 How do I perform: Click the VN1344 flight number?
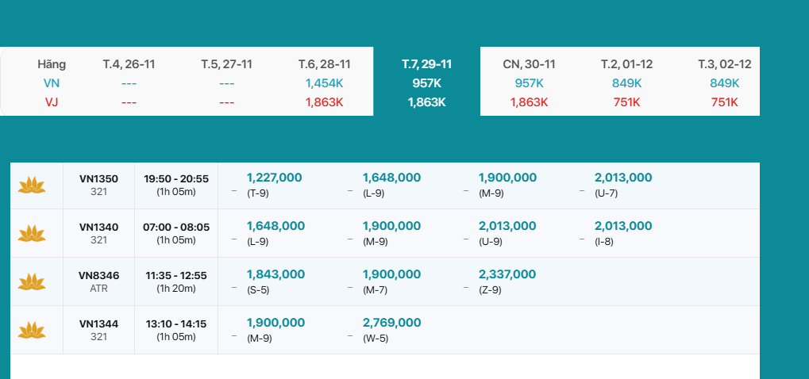pos(98,323)
